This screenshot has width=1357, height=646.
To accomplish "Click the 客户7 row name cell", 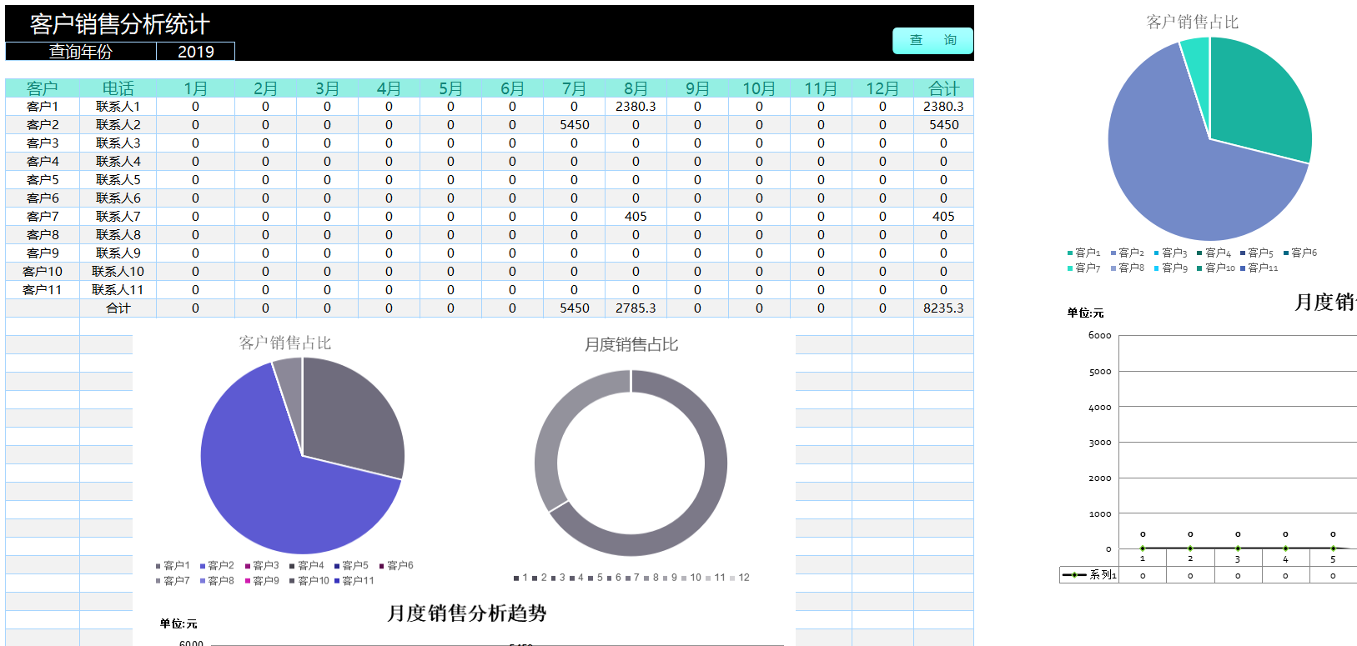I will point(43,217).
